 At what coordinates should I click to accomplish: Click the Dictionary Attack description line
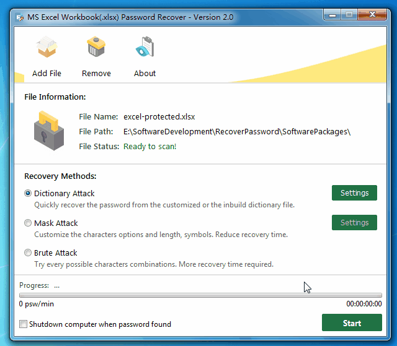tap(164, 205)
